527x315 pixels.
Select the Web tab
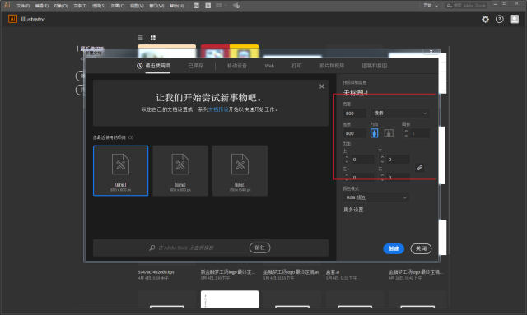tap(269, 66)
